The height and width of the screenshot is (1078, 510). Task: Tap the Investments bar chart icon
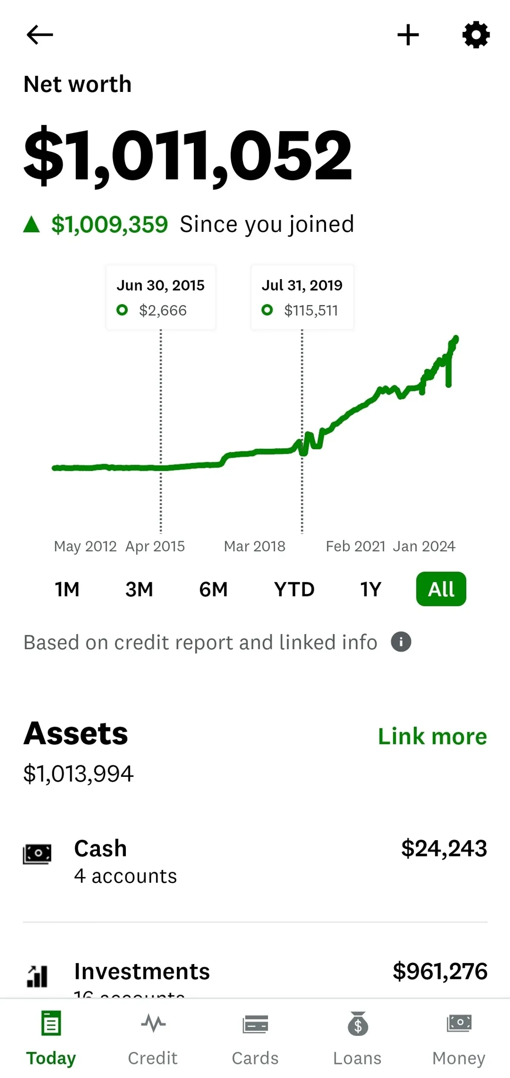point(37,976)
